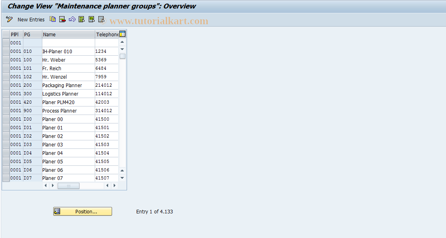Click right arrow next to horizontal thumb
This screenshot has width=446, height=238.
pyautogui.click(x=52, y=186)
